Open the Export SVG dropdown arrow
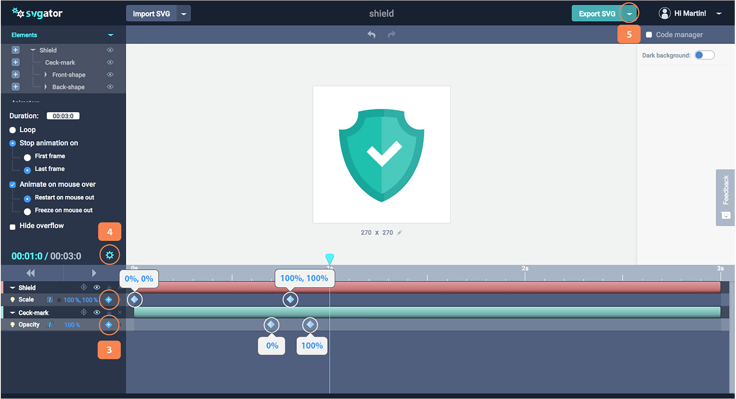This screenshot has width=736, height=399. coord(629,13)
